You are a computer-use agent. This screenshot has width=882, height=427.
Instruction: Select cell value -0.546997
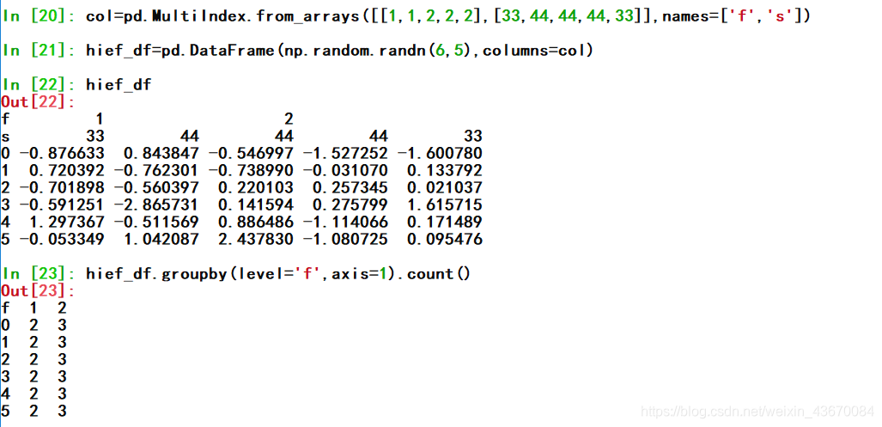tap(251, 154)
